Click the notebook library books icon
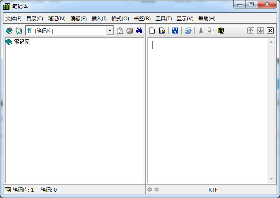Viewport: 280px width, 198px height. click(9, 31)
